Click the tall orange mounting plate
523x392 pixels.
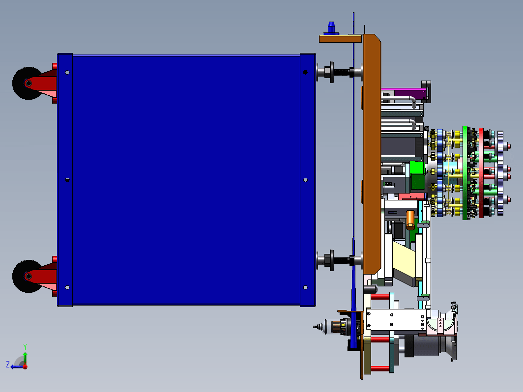(372, 154)
